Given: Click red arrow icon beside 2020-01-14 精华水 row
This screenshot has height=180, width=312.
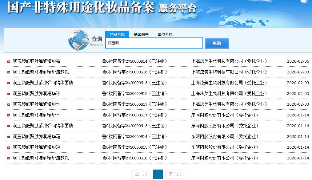Looking at the screenshot, I should click(x=9, y=115).
